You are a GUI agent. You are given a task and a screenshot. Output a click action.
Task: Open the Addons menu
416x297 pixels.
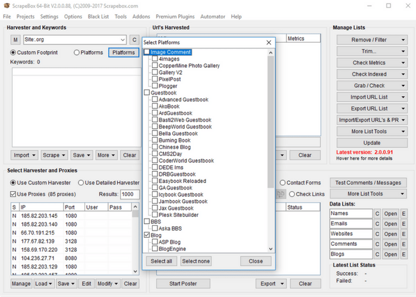click(x=141, y=17)
